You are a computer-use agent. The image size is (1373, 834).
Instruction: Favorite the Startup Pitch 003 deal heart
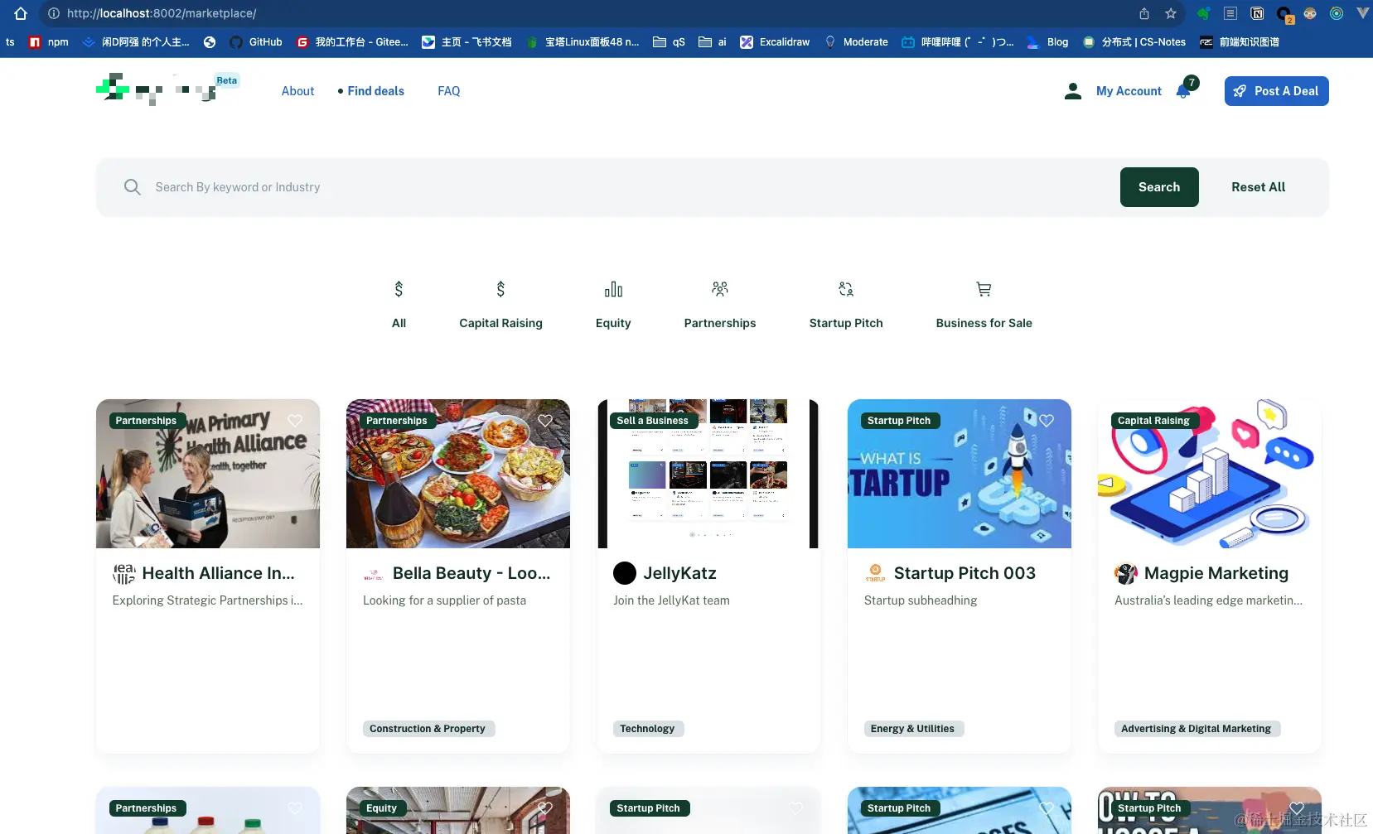tap(1047, 421)
